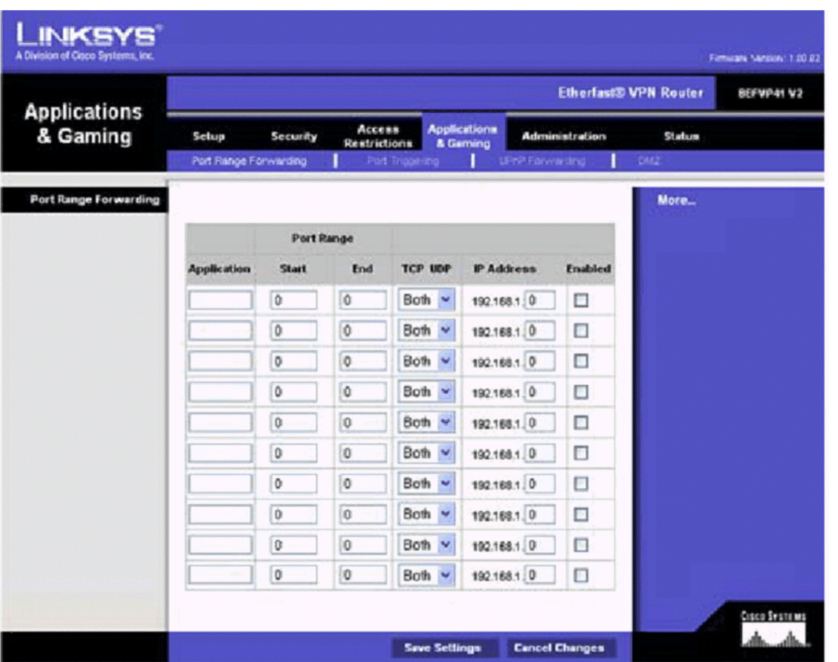Check the third row's Enabled box
Screen dimensions: 838x662
point(581,361)
